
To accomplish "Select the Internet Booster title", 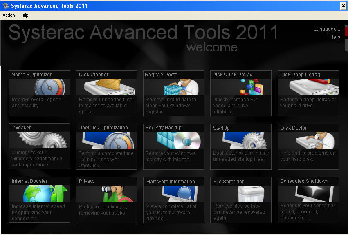I will 29,181.
